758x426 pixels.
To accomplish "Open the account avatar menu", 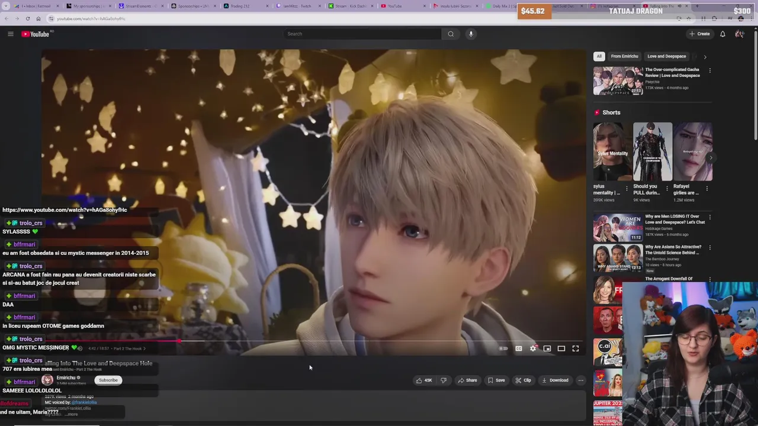I will pos(739,34).
